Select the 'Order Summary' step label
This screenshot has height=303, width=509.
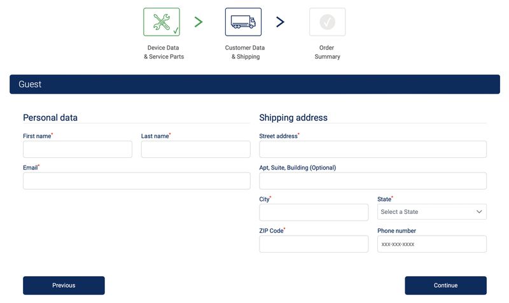point(327,52)
